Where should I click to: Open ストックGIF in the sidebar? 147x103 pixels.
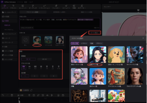[x=9, y=59]
